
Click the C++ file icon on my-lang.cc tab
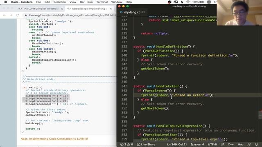tap(122, 12)
